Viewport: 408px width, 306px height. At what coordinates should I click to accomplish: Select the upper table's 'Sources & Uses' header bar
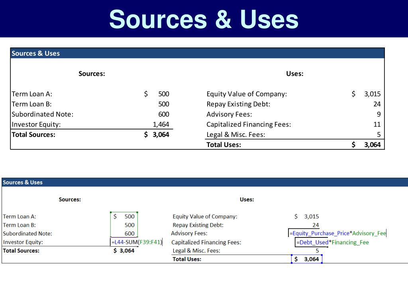click(x=198, y=53)
